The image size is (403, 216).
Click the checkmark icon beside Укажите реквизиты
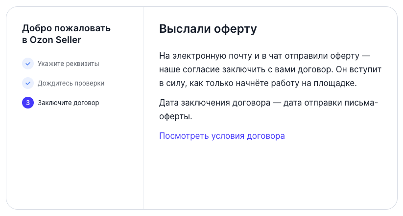(x=28, y=64)
